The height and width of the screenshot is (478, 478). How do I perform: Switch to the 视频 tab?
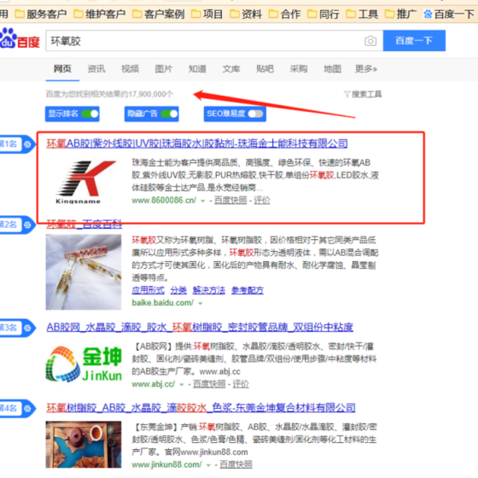[x=130, y=69]
